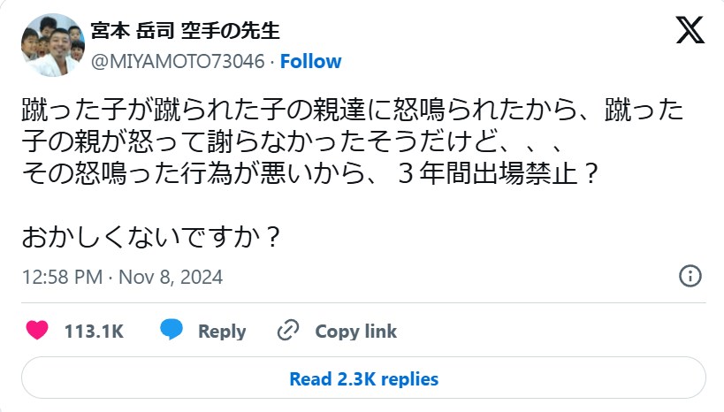Open the 宮本 岳司 空手の先生 profile name
724x412 pixels.
pos(185,31)
